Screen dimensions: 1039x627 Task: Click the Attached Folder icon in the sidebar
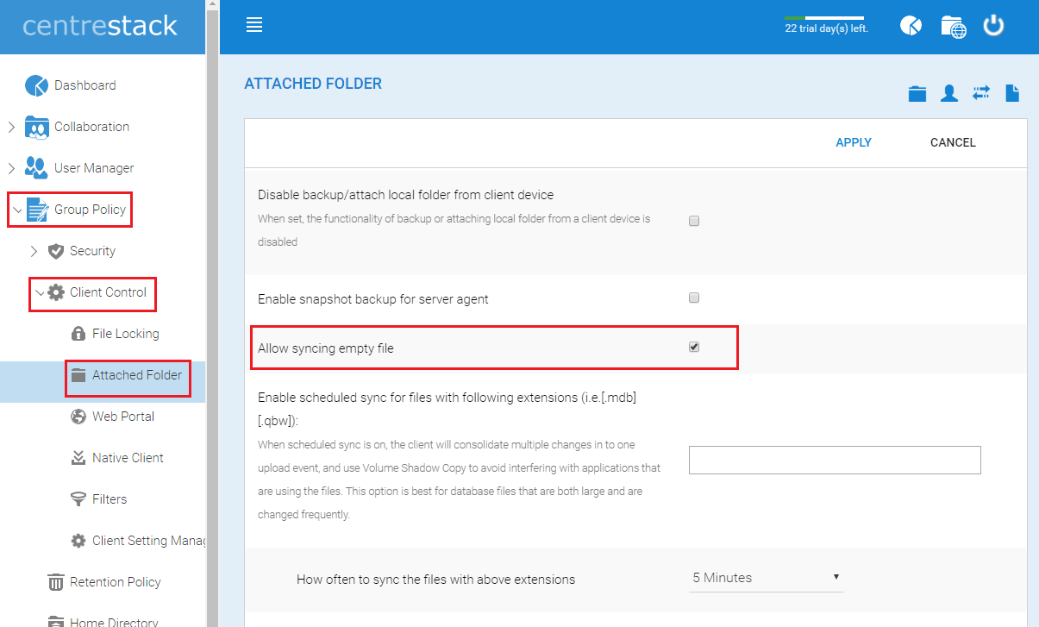(x=78, y=375)
